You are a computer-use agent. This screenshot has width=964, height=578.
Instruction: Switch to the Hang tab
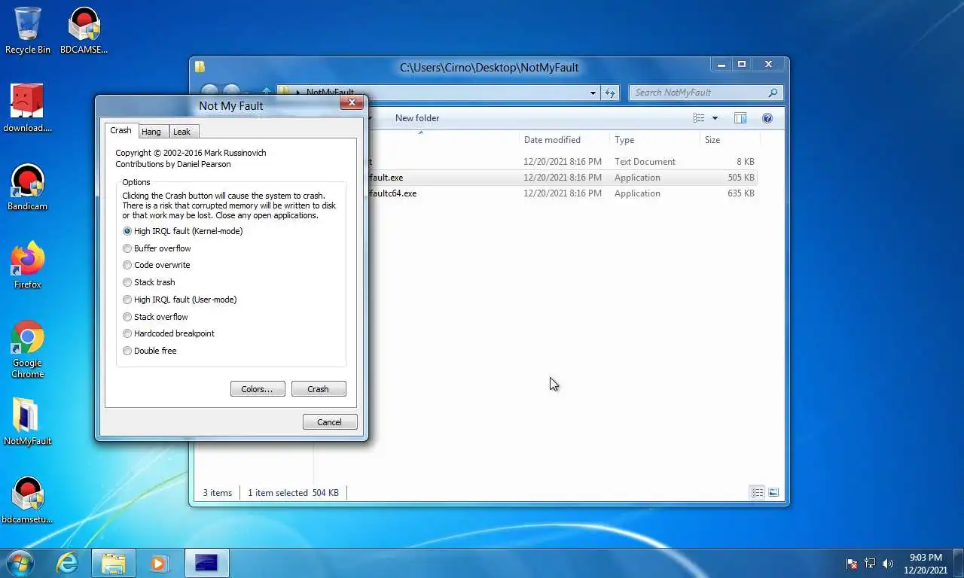(x=151, y=132)
